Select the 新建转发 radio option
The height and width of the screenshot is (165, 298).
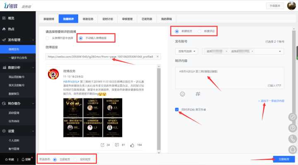tap(177, 31)
